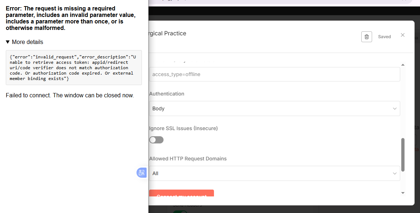
Task: Open Allowed HTTP Request Domains dropdown
Action: click(x=274, y=173)
